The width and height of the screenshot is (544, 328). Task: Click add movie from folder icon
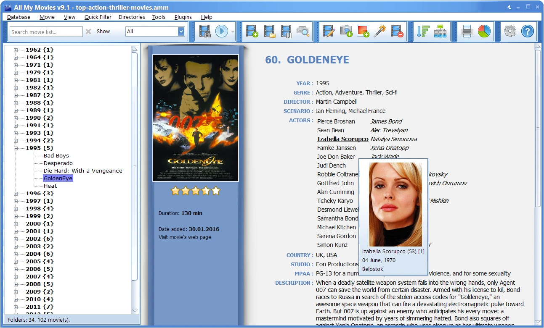click(x=269, y=31)
